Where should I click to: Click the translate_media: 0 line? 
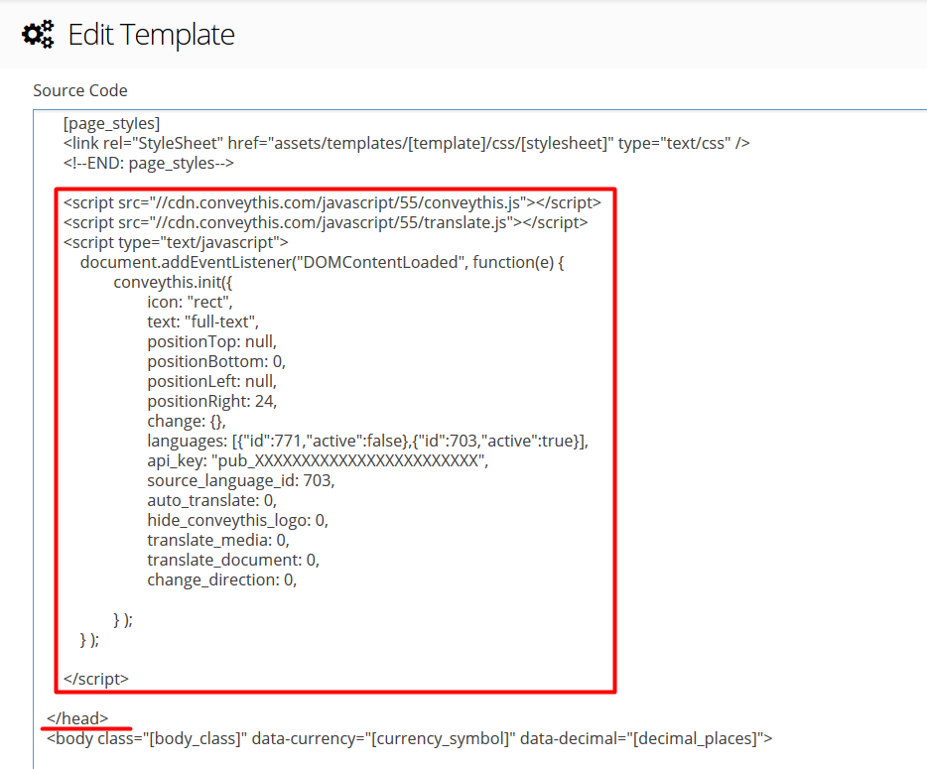point(218,540)
